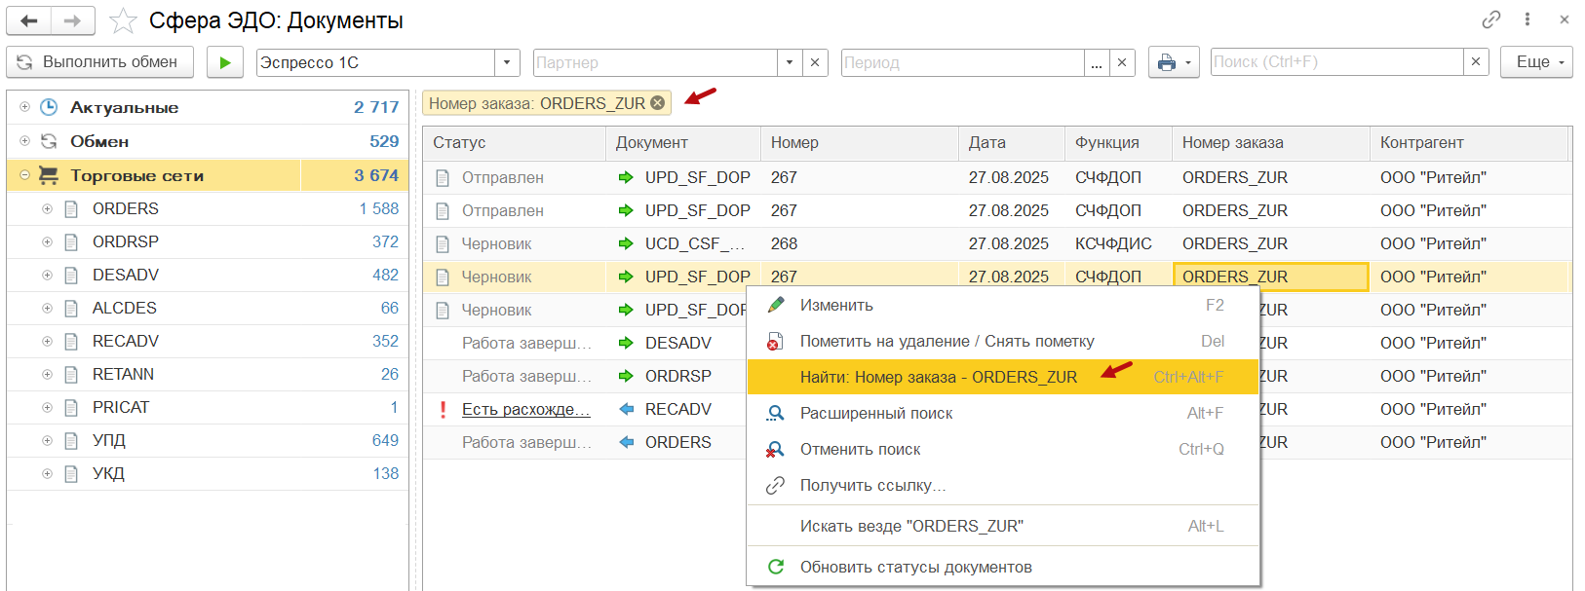Click the highlighted ORDERS_ZUR cell
The width and height of the screenshot is (1585, 591).
[x=1271, y=277]
